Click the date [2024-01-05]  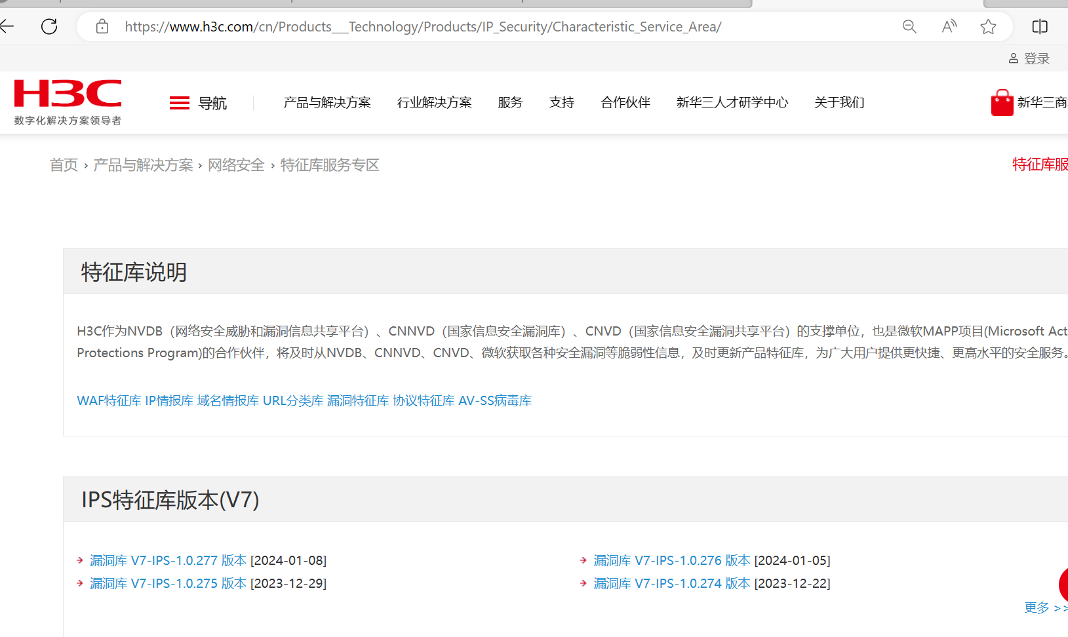coord(792,560)
